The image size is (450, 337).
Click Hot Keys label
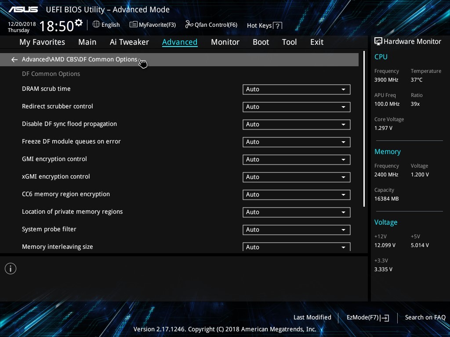point(259,26)
